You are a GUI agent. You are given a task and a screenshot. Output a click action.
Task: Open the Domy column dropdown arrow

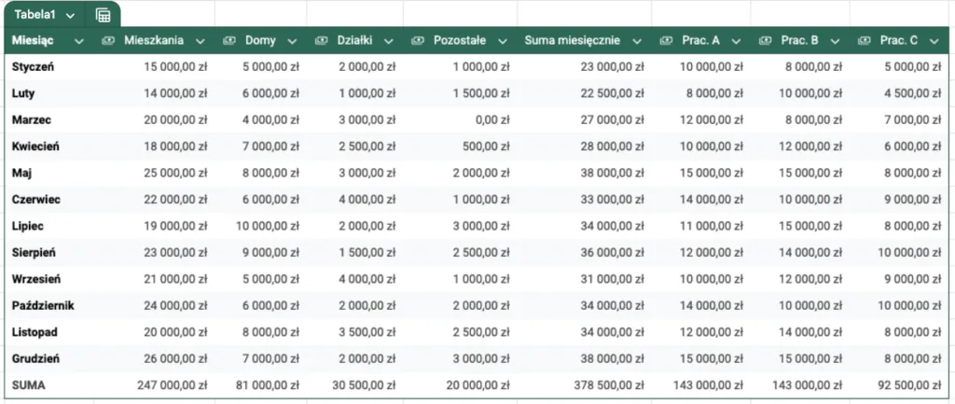pos(292,41)
